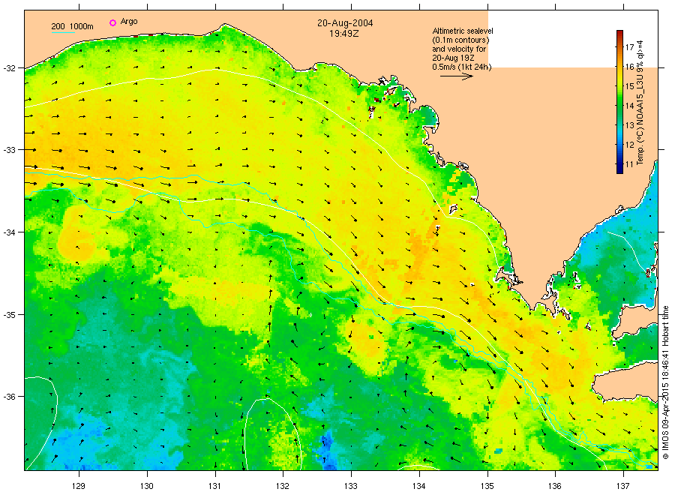Click the temperature color bar
Viewport: 675px width, 495px height.
(x=620, y=102)
